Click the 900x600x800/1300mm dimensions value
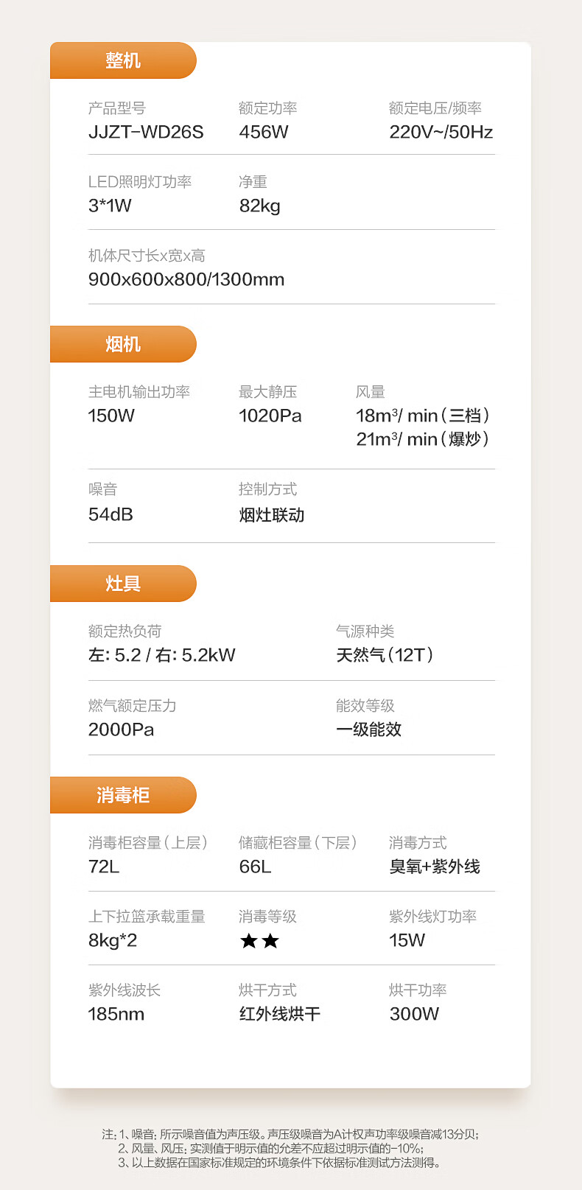Screen dimensions: 582x1190 [x=186, y=279]
